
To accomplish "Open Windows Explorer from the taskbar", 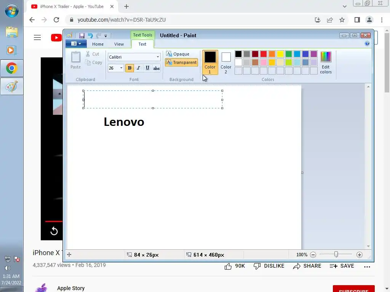I will (x=12, y=32).
